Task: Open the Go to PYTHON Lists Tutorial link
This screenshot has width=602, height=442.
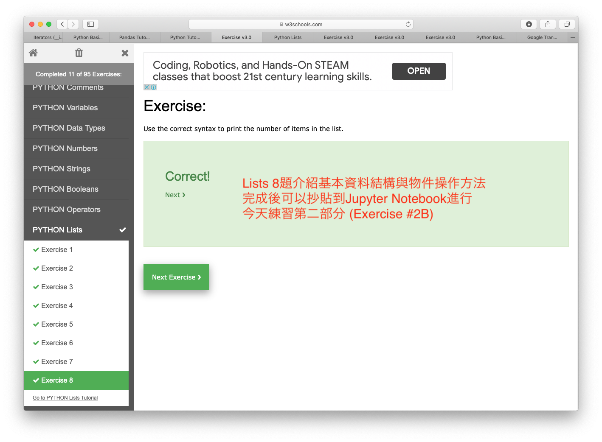Action: [65, 398]
